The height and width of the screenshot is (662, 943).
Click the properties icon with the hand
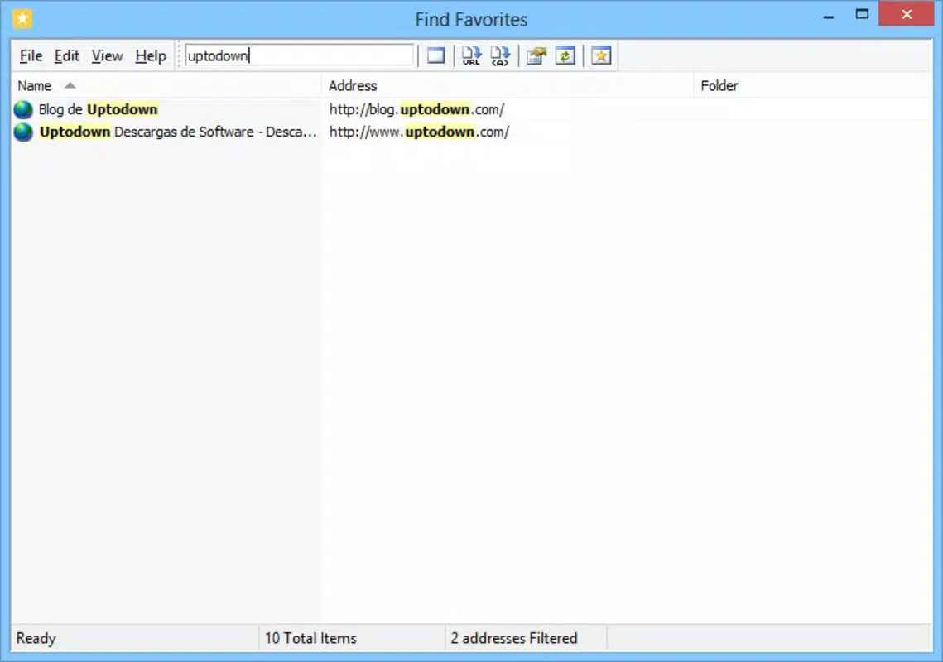(536, 56)
